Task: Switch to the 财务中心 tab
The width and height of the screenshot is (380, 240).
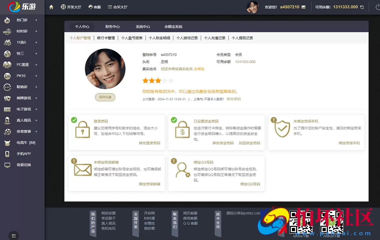Action: [113, 26]
